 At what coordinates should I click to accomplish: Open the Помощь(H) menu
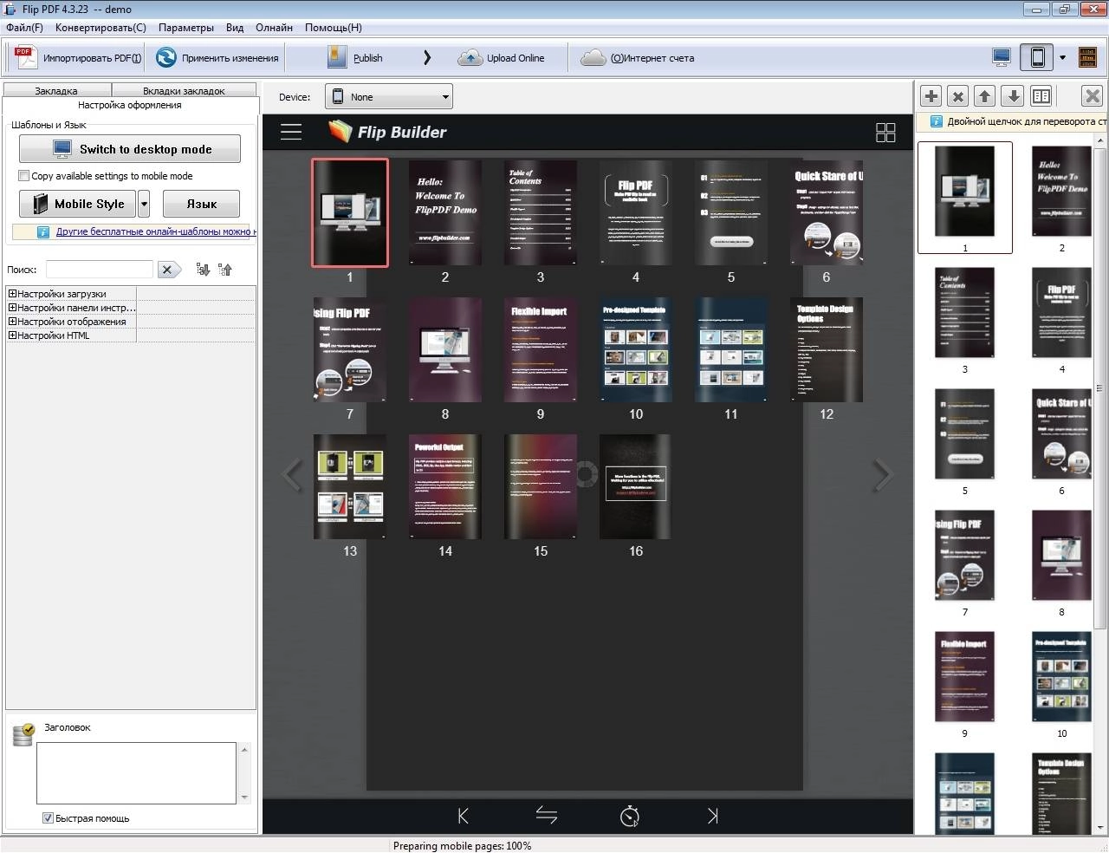334,28
